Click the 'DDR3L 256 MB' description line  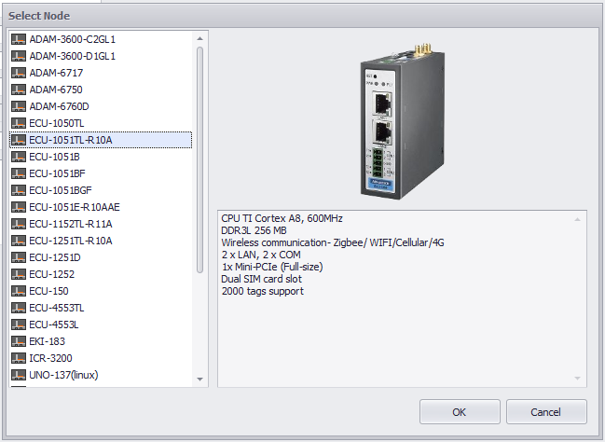point(254,230)
